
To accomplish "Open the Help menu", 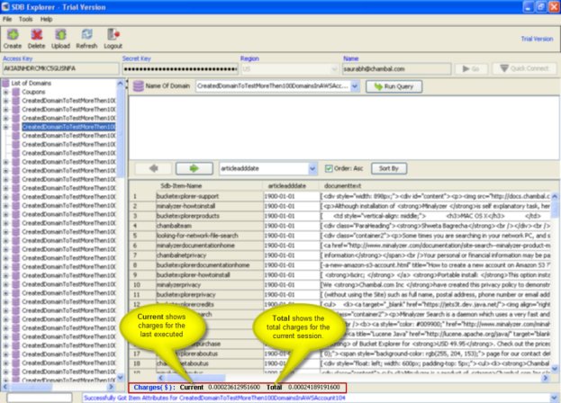I will pyautogui.click(x=46, y=19).
